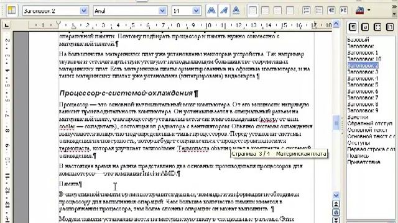Select the Заметки style
398x223 pixels.
(x=358, y=117)
